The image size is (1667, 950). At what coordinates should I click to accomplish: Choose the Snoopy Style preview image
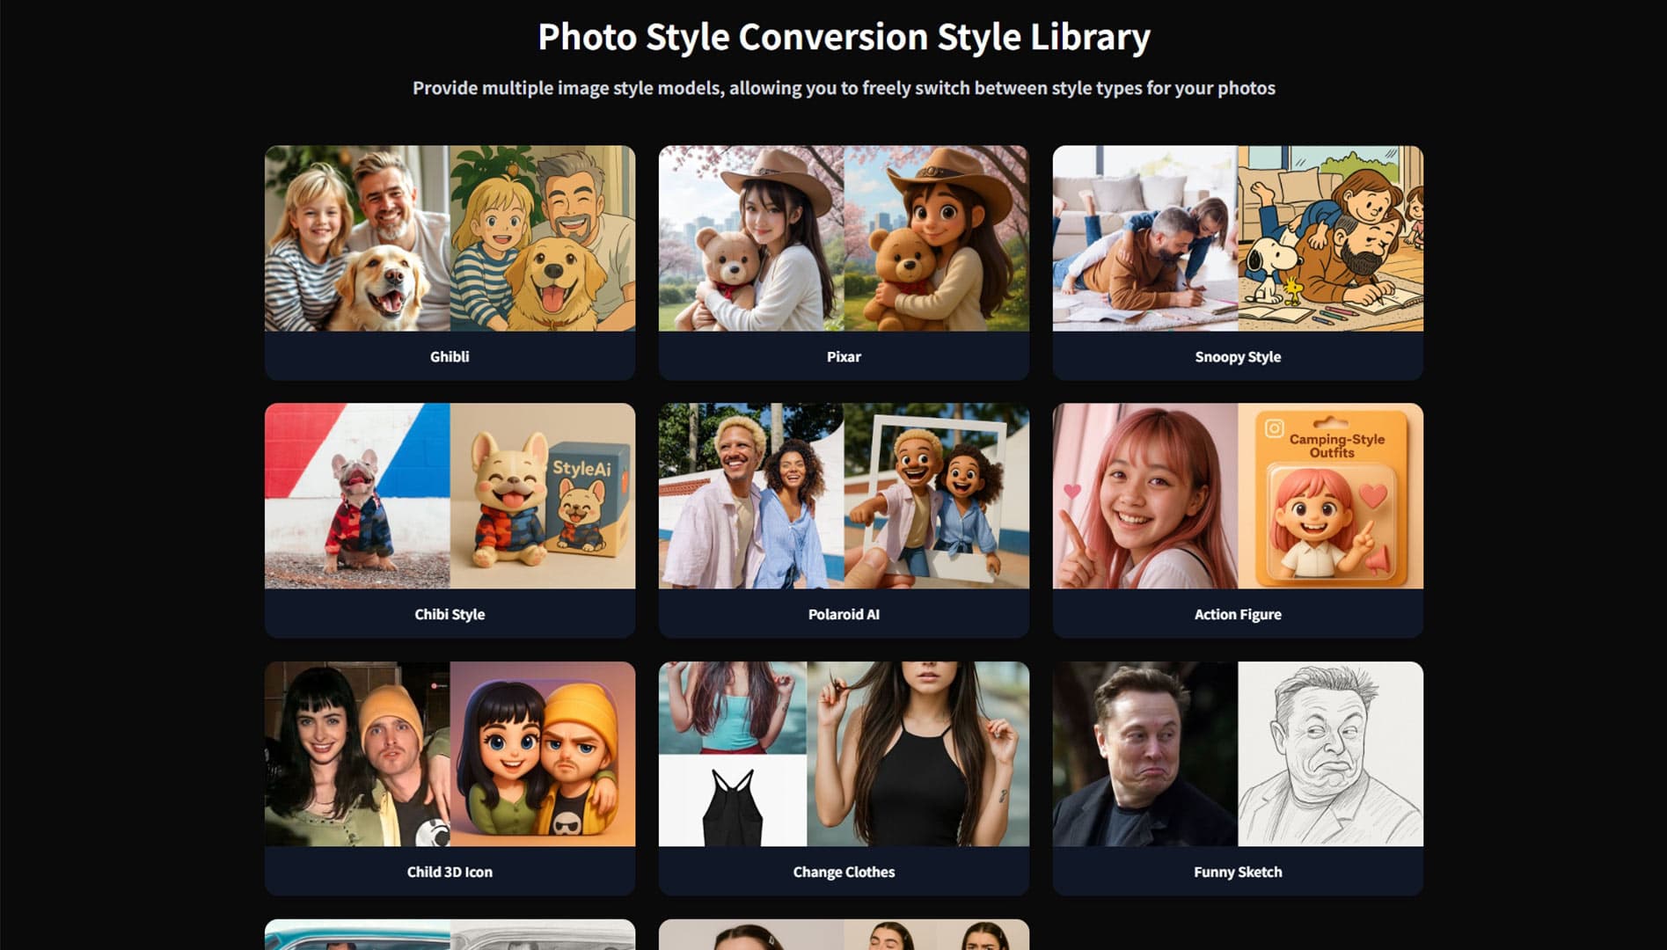coord(1238,238)
